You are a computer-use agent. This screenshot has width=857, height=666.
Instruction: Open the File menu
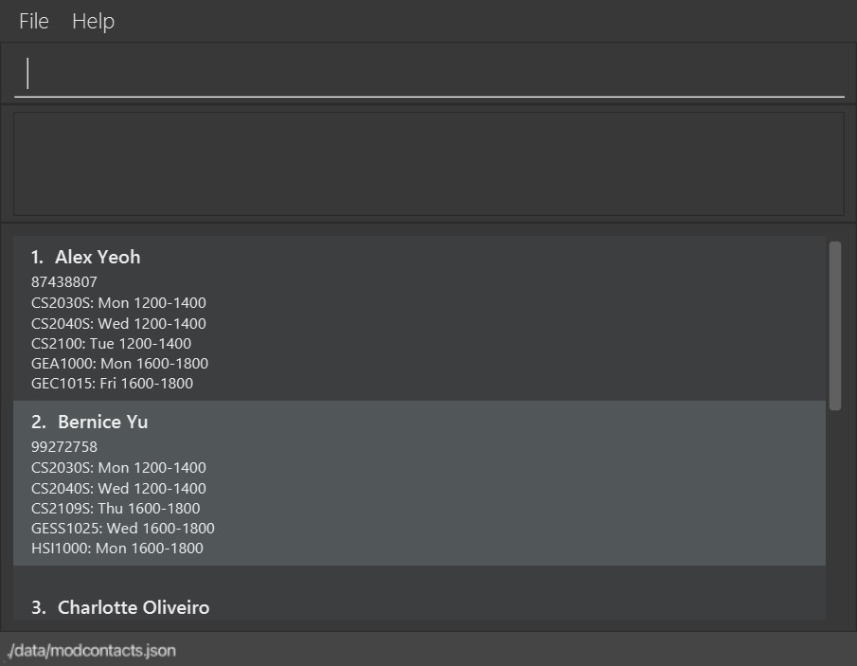coord(34,21)
